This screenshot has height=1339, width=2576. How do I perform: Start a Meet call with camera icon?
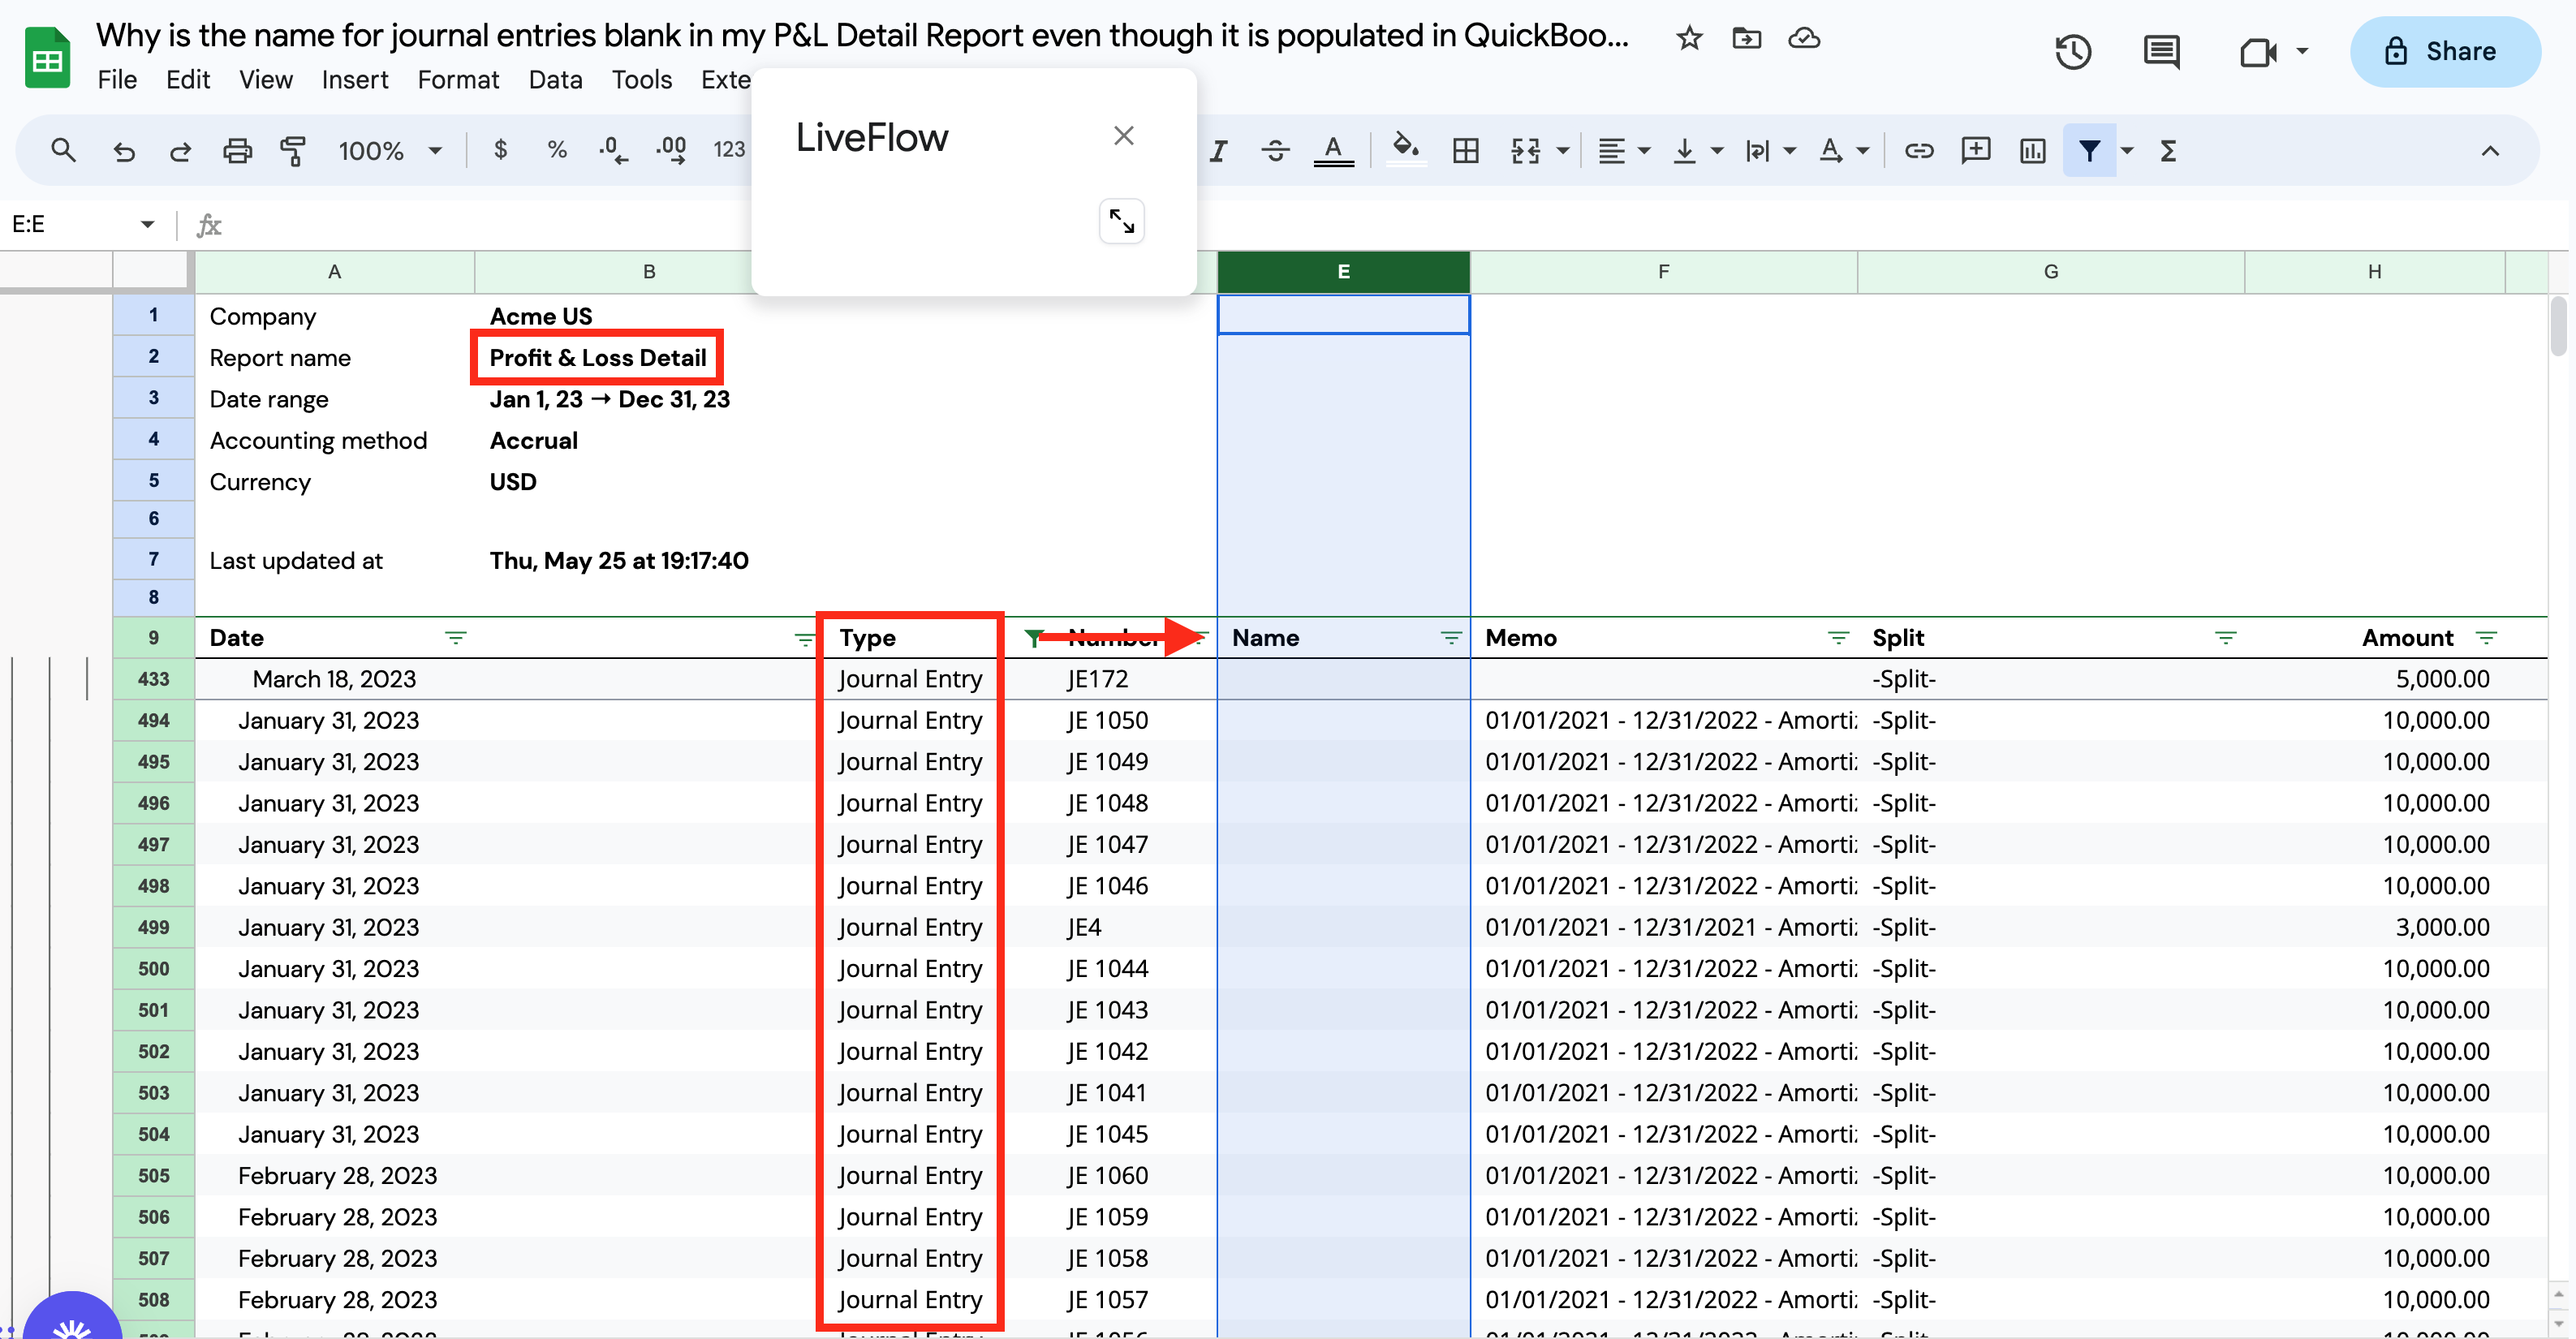[2258, 51]
